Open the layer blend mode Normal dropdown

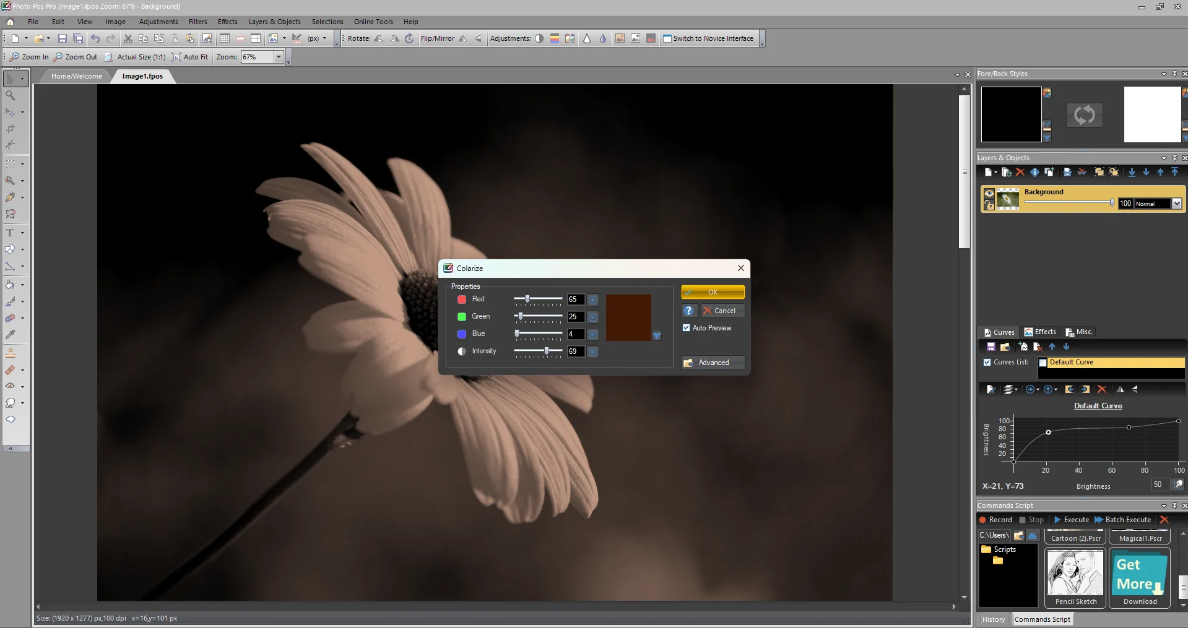pos(1177,204)
